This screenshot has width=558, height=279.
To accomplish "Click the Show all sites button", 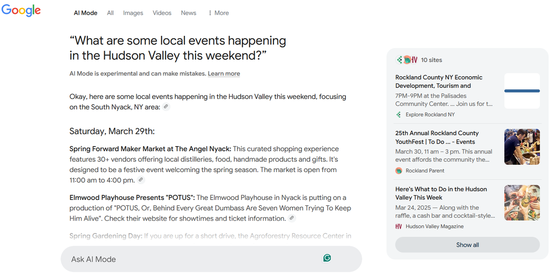I will click(x=467, y=245).
